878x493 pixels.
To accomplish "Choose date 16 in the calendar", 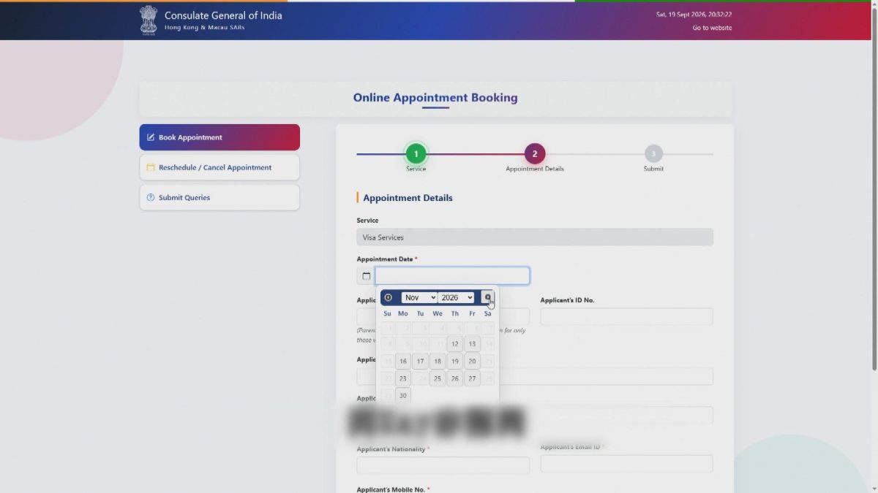I will (402, 362).
